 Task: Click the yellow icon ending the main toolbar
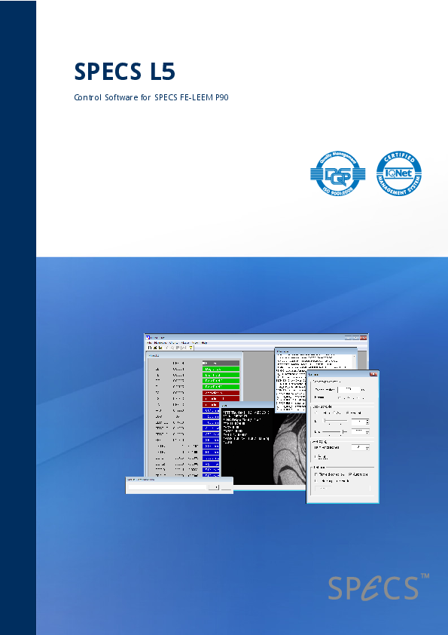[190, 348]
